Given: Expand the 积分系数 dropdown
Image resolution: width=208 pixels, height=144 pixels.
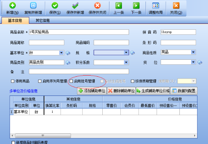Looking at the screenshot, I should point(126,62).
